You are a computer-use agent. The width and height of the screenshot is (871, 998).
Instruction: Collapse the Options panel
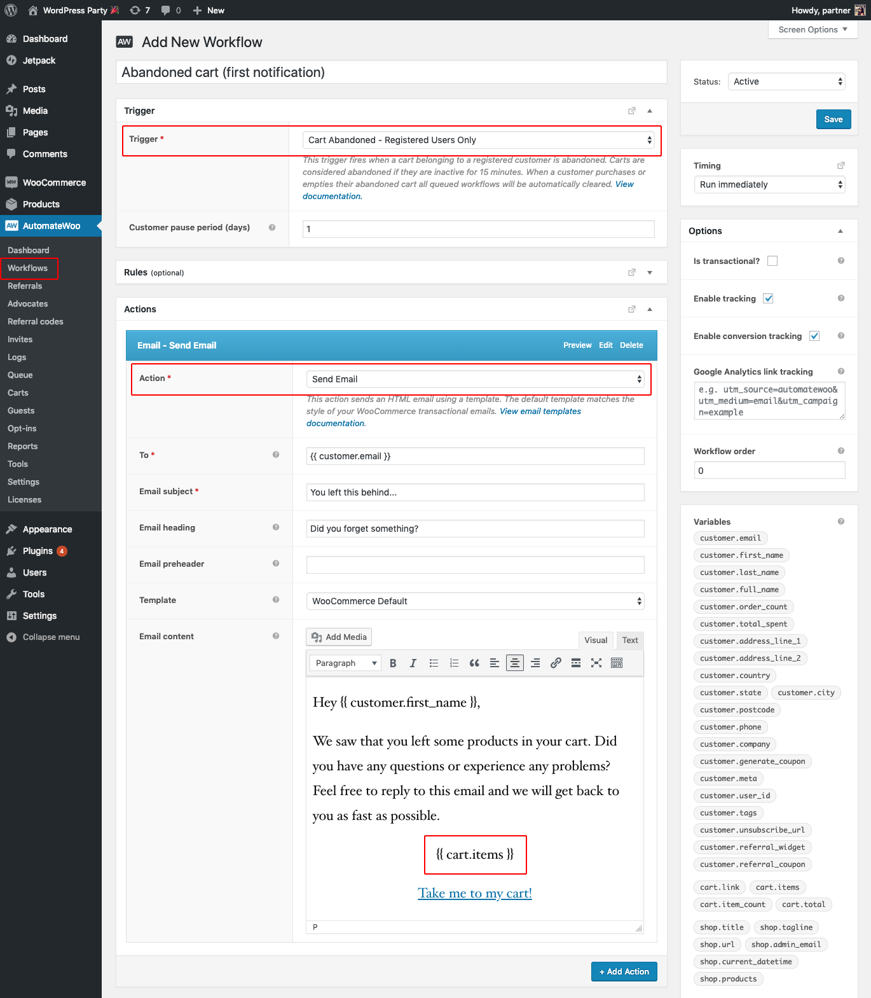click(840, 231)
